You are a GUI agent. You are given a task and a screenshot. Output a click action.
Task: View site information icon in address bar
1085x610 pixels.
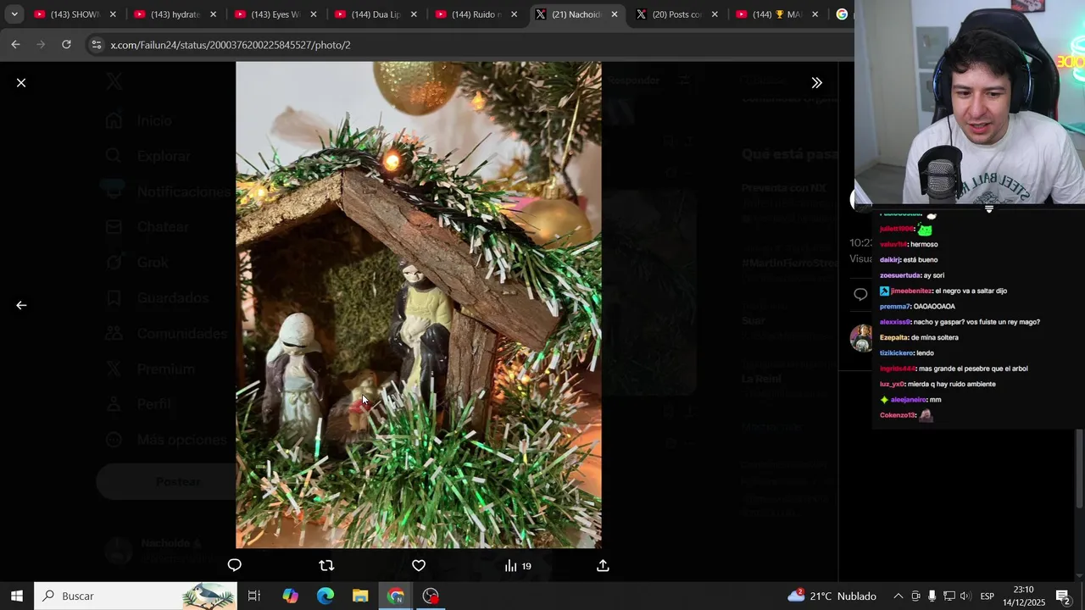96,44
